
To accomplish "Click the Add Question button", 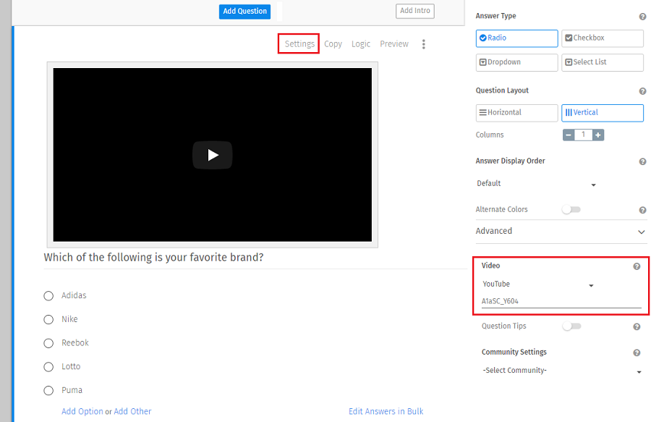I will 244,11.
